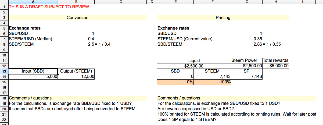Select the STEEM/USD (Median) label
This screenshot has height=125, width=323.
pyautogui.click(x=31, y=39)
